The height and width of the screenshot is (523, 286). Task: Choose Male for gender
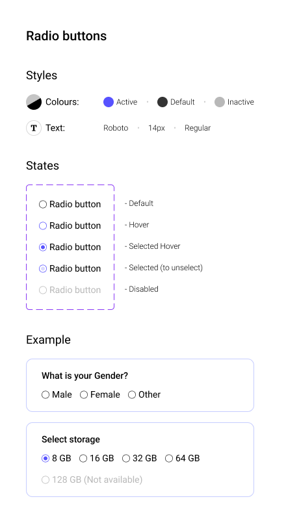pos(45,394)
